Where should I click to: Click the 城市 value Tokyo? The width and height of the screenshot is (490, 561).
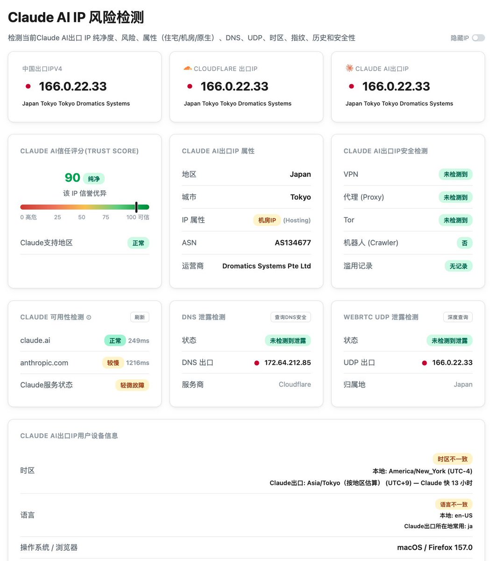pos(301,197)
